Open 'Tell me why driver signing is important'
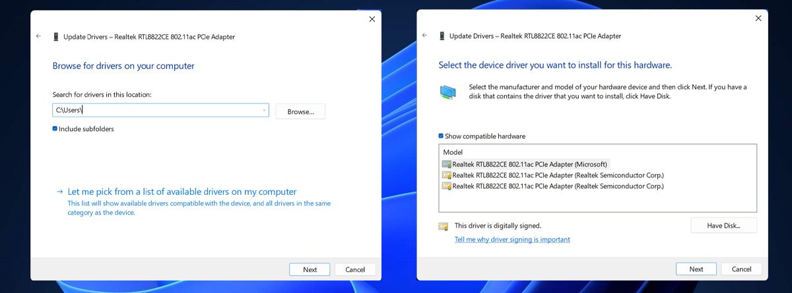This screenshot has width=792, height=293. pyautogui.click(x=512, y=240)
